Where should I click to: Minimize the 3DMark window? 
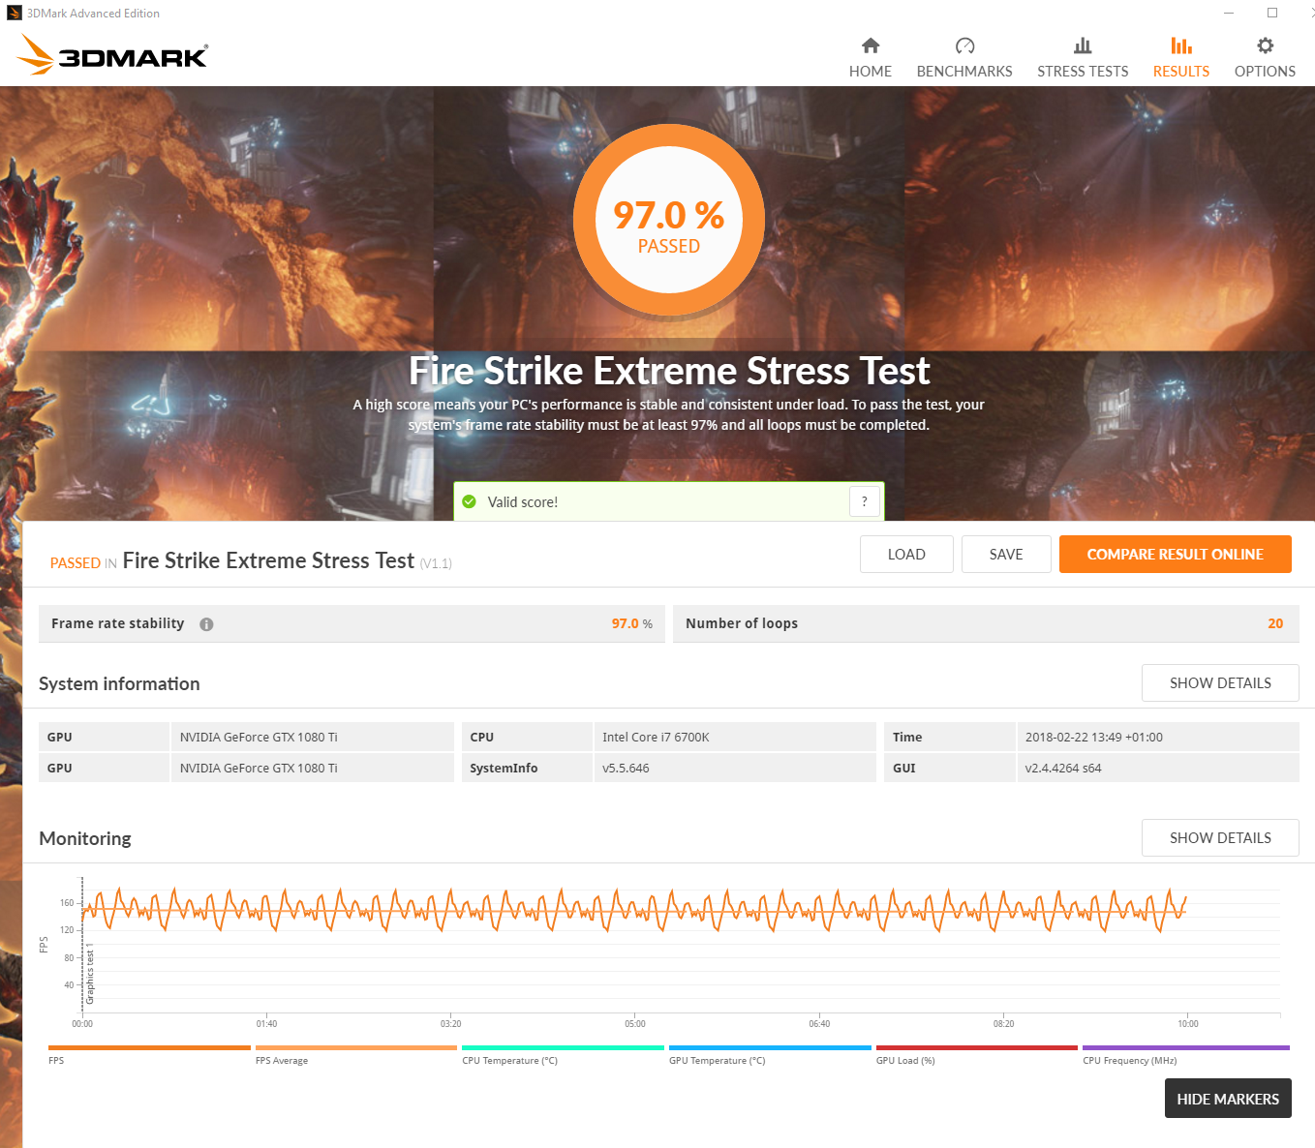pos(1229,13)
